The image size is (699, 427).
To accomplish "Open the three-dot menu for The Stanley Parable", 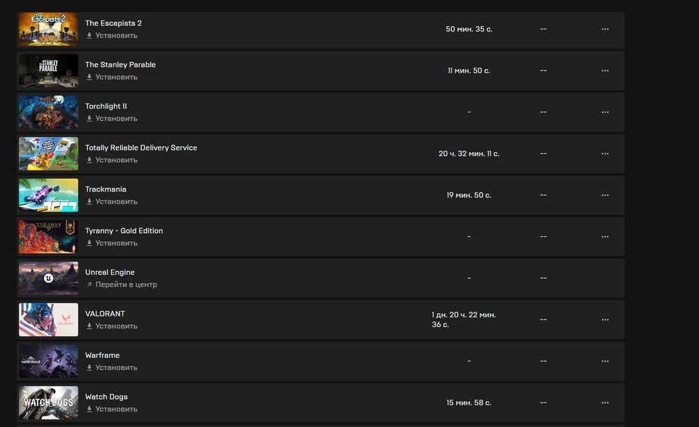I will click(x=605, y=71).
